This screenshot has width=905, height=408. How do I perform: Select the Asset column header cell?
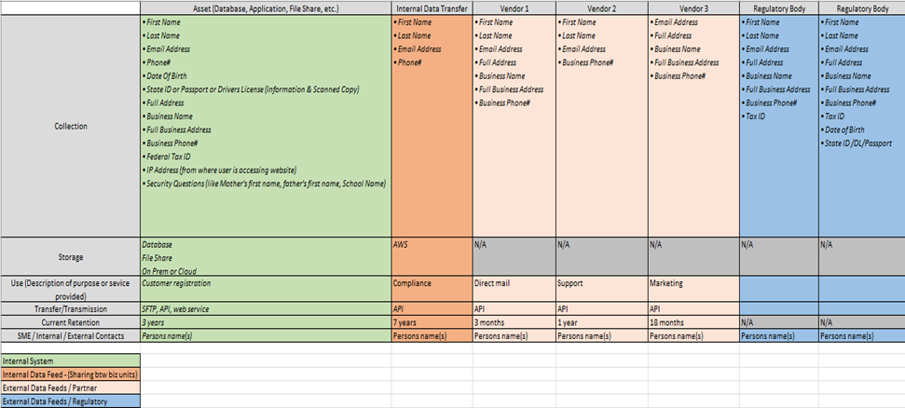[x=265, y=7]
